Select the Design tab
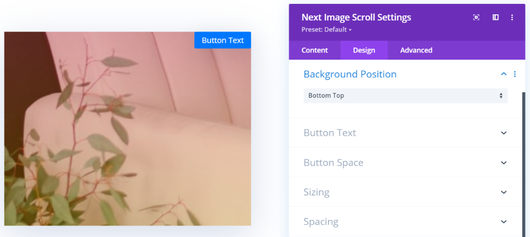The image size is (530, 237). pyautogui.click(x=364, y=50)
